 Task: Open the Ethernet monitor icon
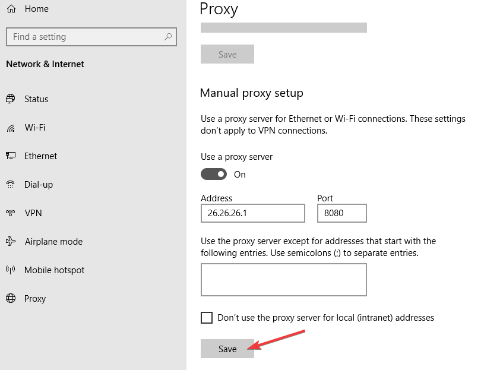click(x=11, y=156)
